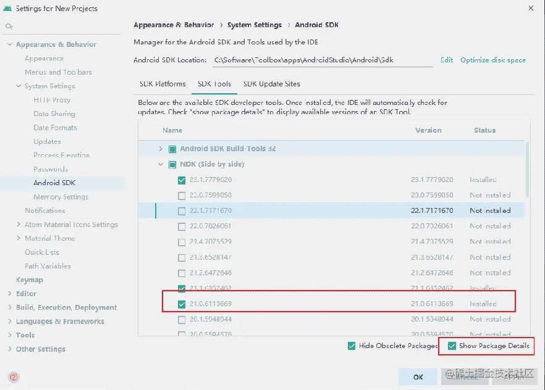Click the Android Studio logo in title bar
545x390 pixels.
click(7, 8)
